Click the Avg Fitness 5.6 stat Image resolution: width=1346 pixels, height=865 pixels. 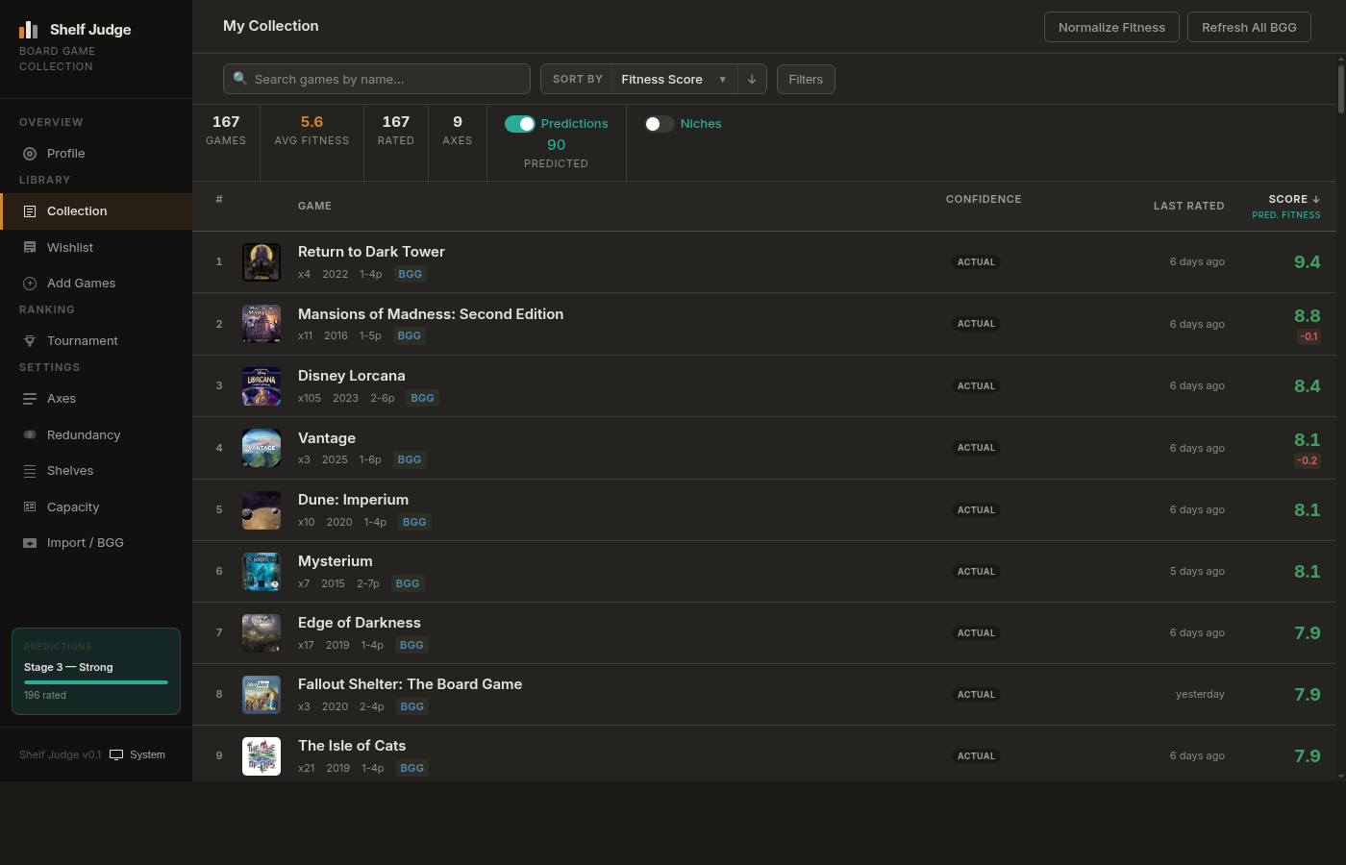[312, 131]
